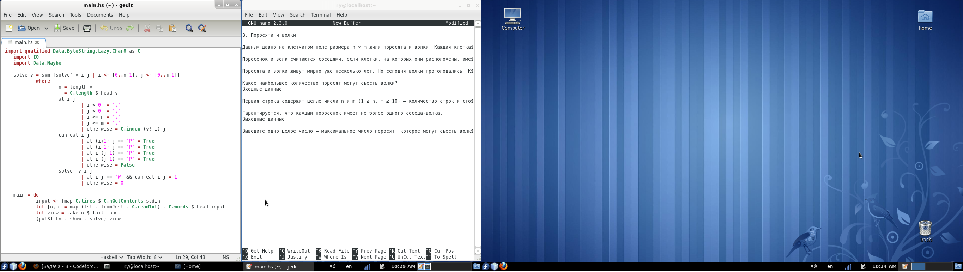Open gedit Tools menu
The height and width of the screenshot is (272, 963).
(x=75, y=15)
